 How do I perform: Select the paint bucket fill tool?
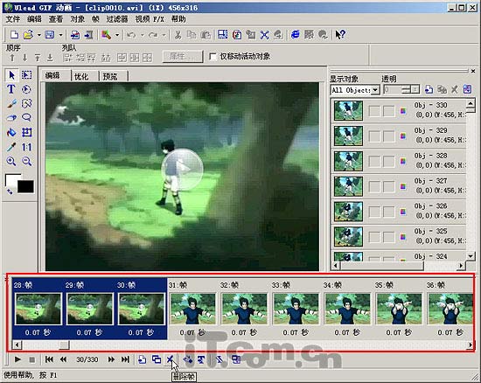pos(11,132)
